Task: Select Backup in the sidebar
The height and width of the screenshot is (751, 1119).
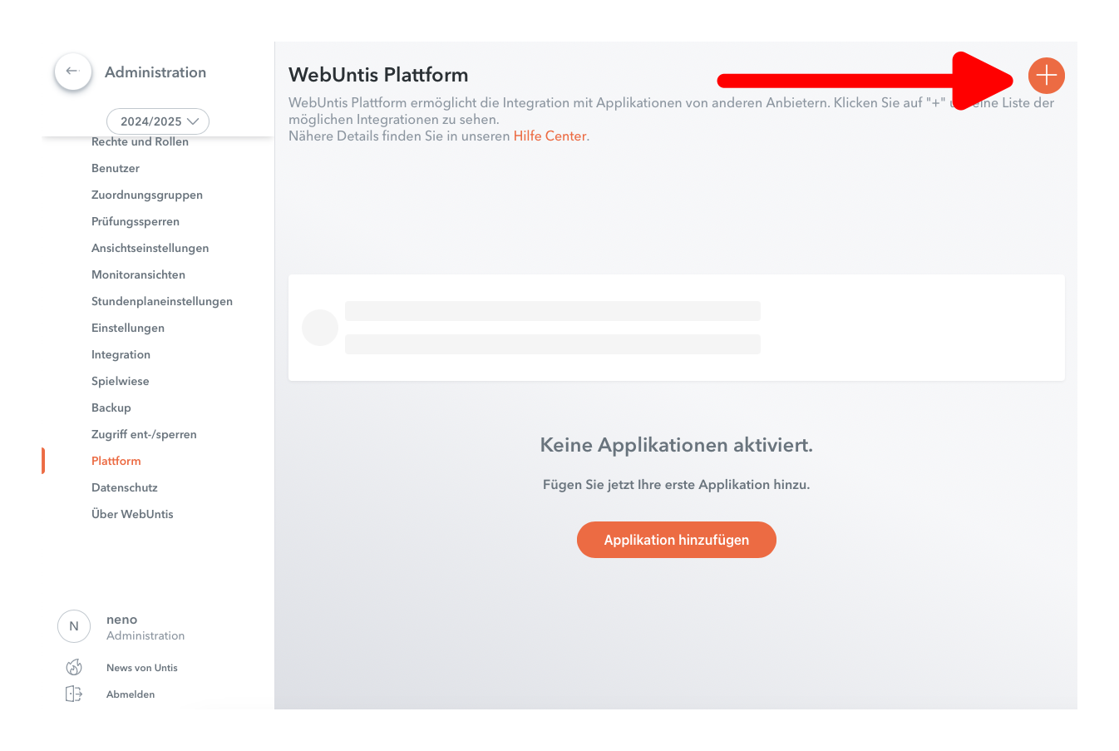Action: 111,408
